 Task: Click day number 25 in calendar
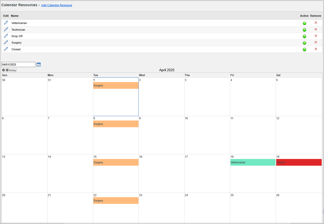pyautogui.click(x=232, y=195)
